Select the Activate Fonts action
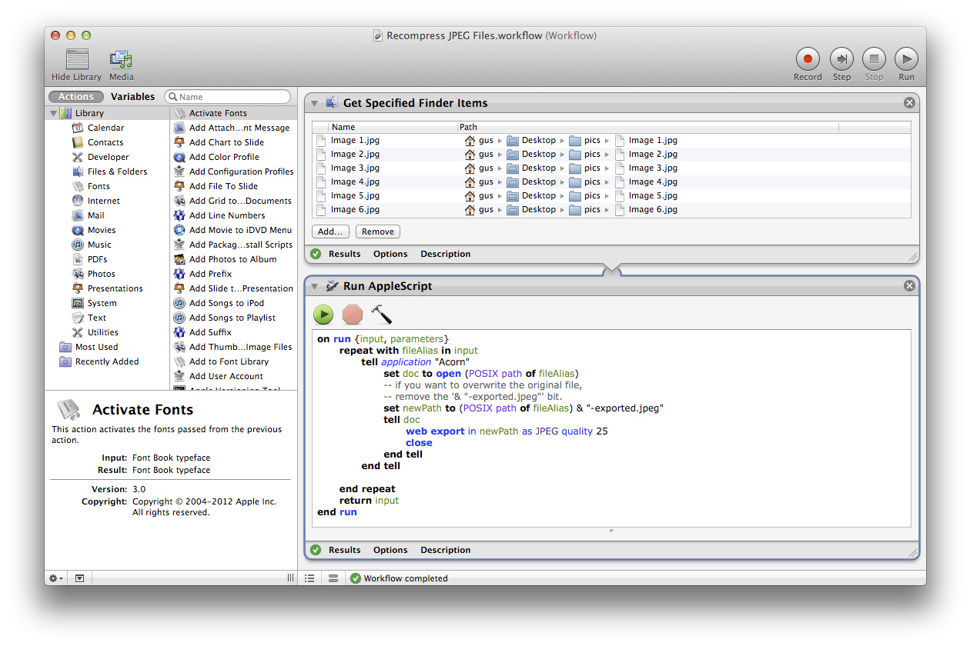 pyautogui.click(x=233, y=113)
